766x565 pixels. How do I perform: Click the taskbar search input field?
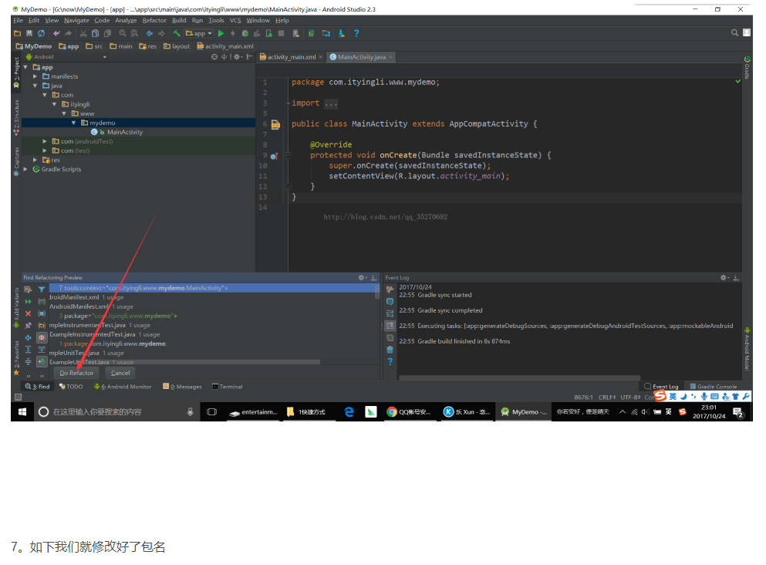[x=116, y=412]
